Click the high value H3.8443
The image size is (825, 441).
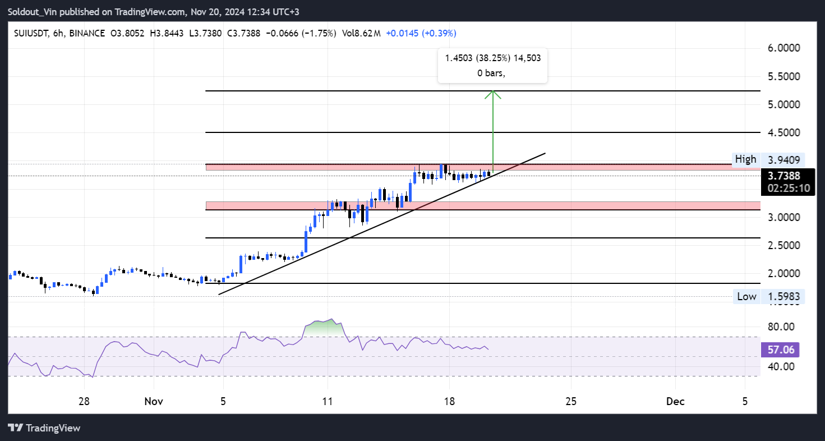click(x=165, y=33)
